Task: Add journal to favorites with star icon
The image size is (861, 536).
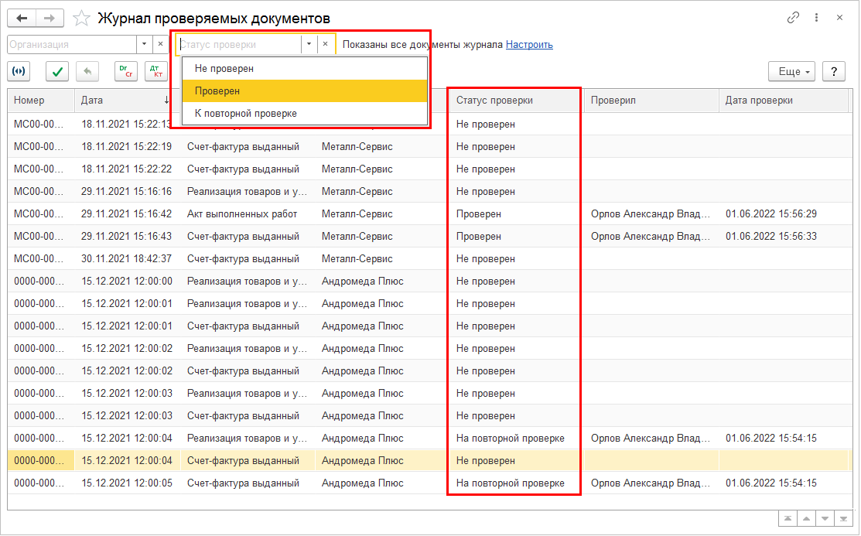Action: (x=81, y=18)
